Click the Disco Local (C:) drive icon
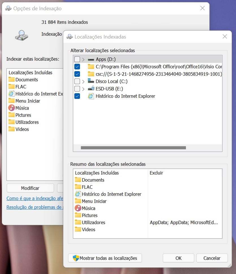The width and height of the screenshot is (236, 274). tap(91, 81)
